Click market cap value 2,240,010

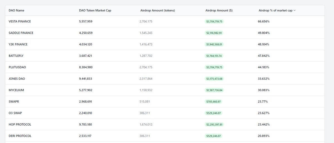(x=86, y=113)
